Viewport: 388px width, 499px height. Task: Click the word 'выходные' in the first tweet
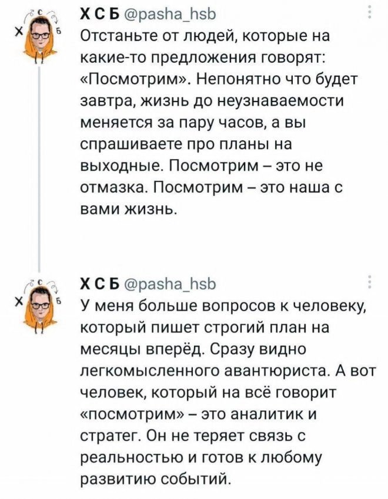click(119, 166)
